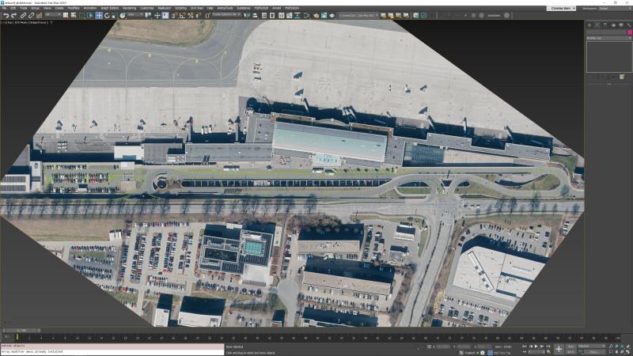Click the Utilities wrench icon in command panel
The image size is (633, 356).
click(628, 25)
